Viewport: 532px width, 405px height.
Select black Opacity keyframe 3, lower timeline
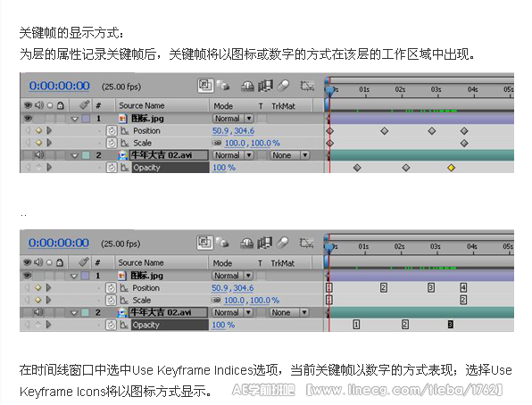450,325
